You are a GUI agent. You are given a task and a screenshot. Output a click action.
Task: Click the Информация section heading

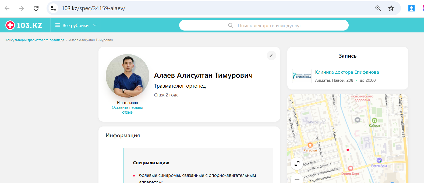pyautogui.click(x=123, y=136)
